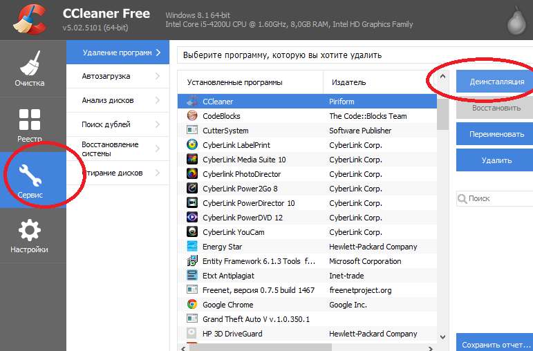The width and height of the screenshot is (533, 351).
Task: Select Entity Framework 6.1.3 Tools entry
Action: click(x=307, y=261)
